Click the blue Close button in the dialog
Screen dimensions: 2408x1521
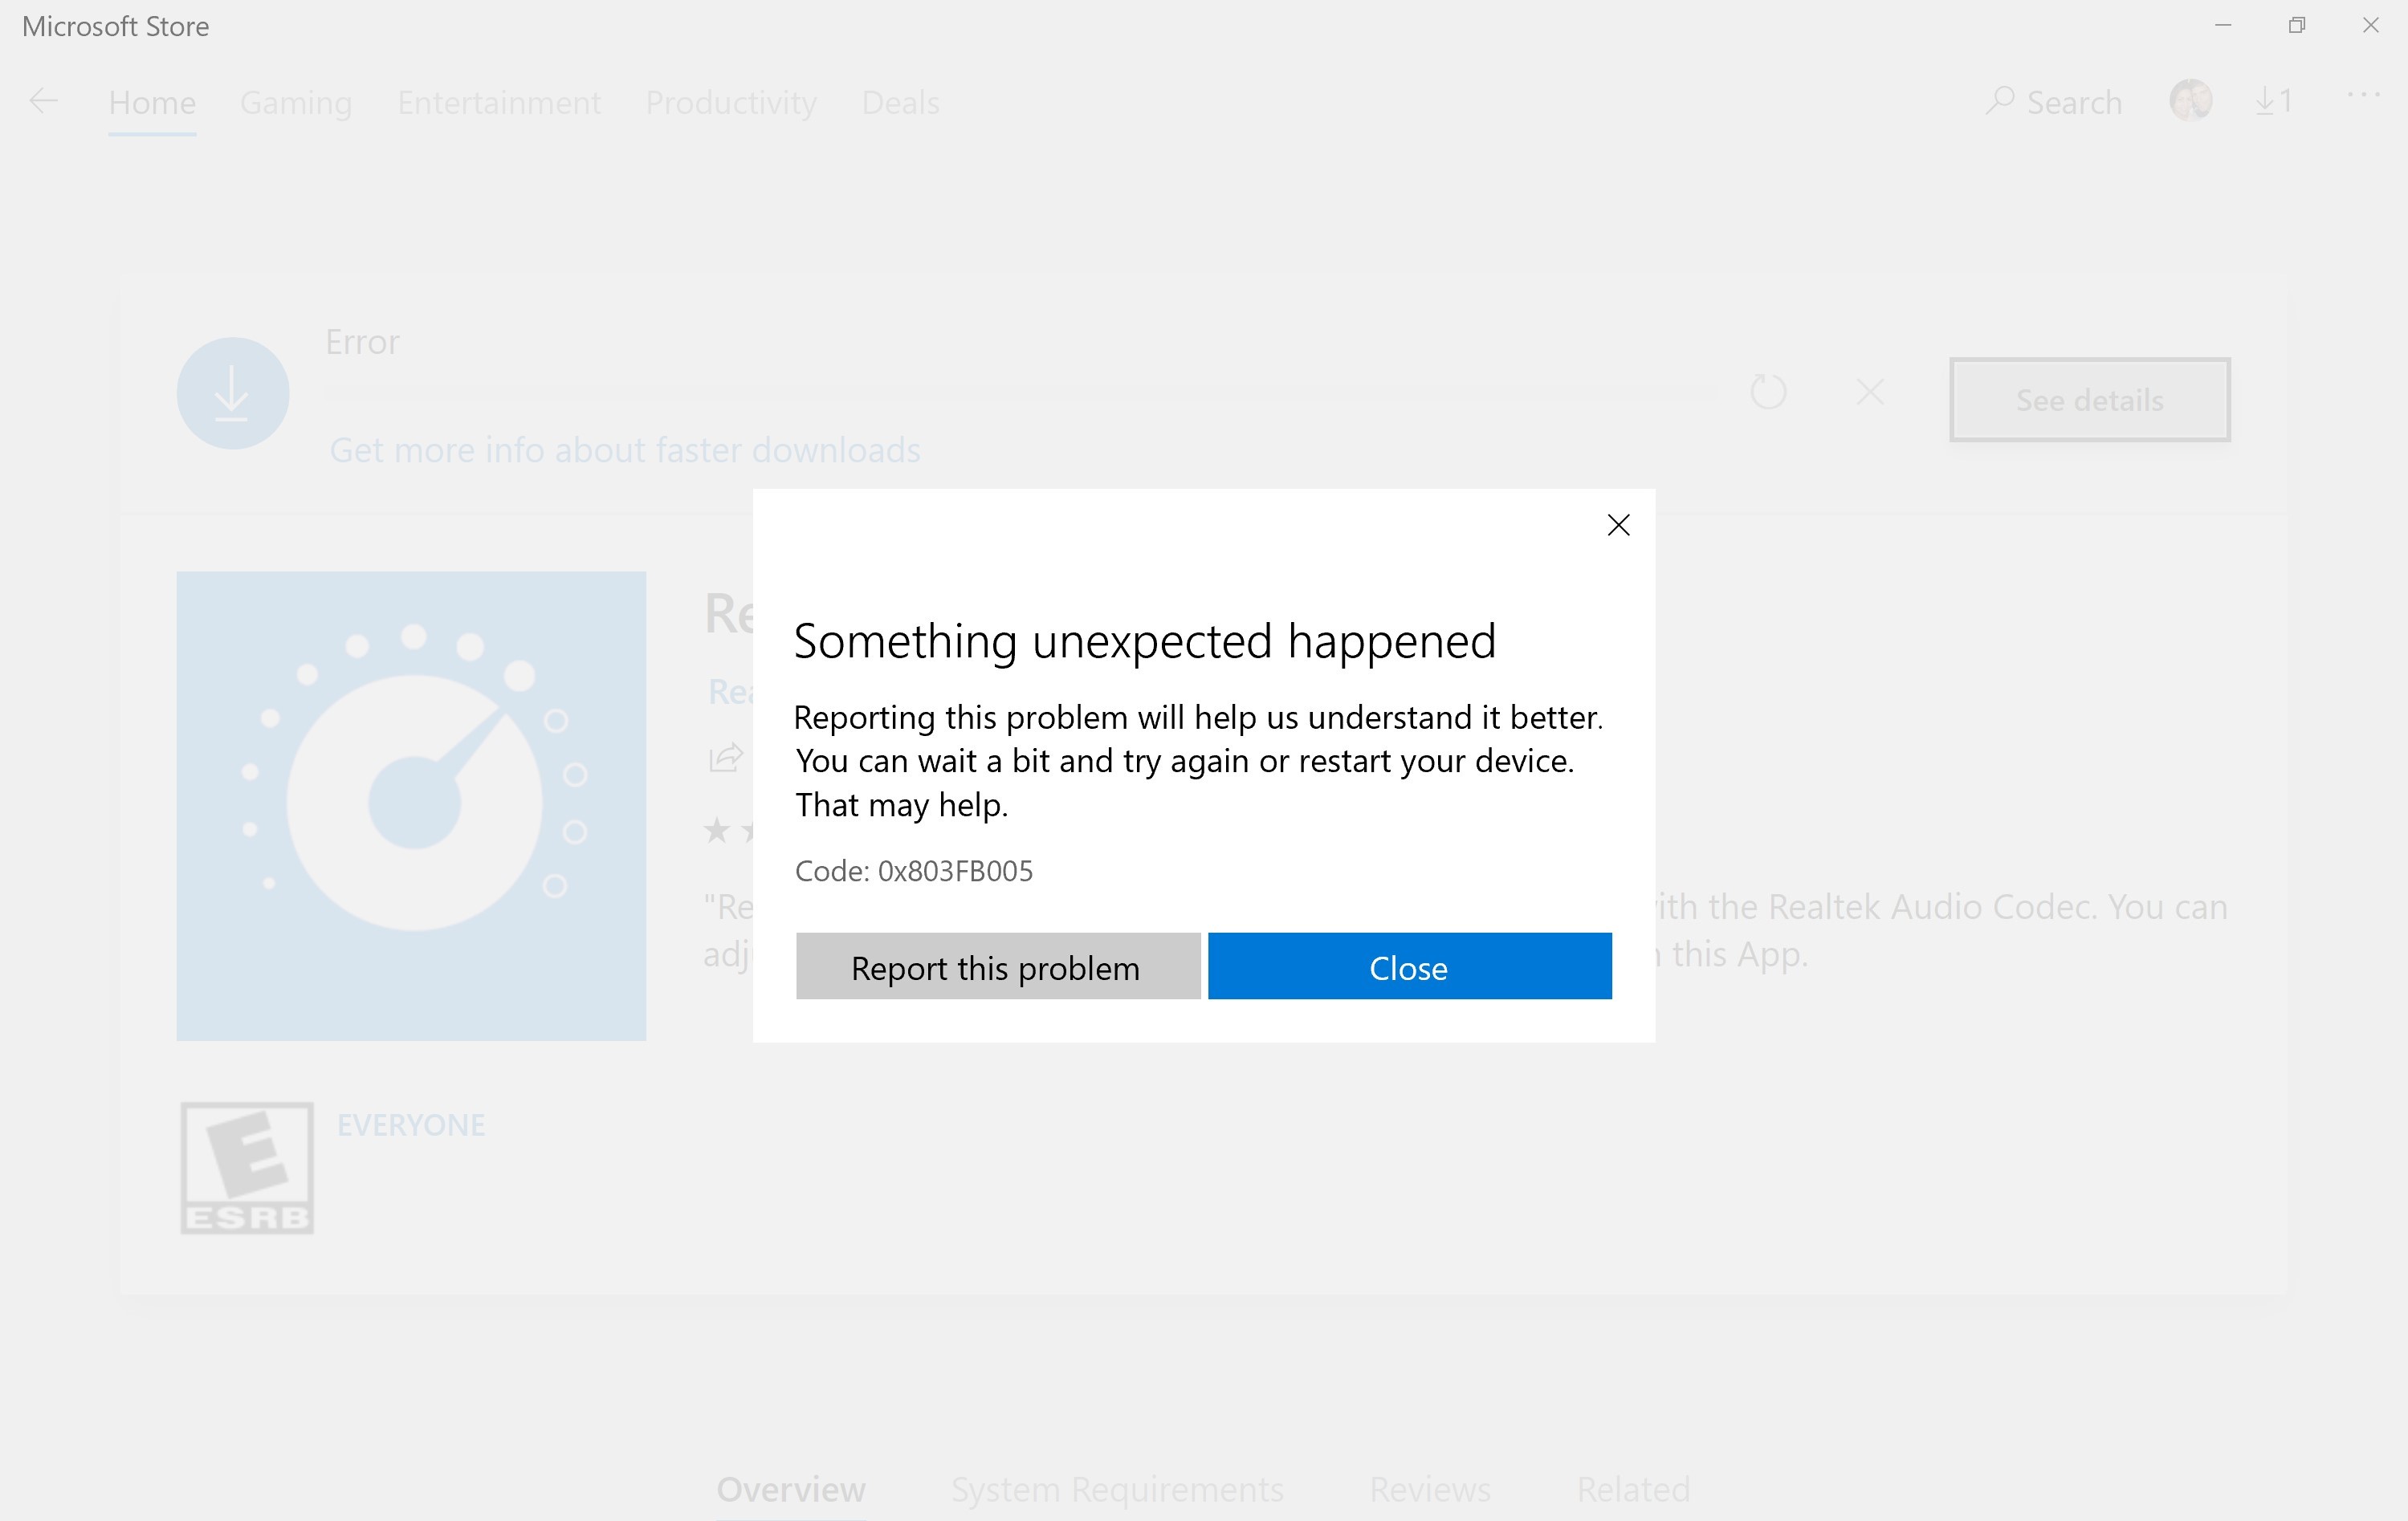[x=1409, y=966]
